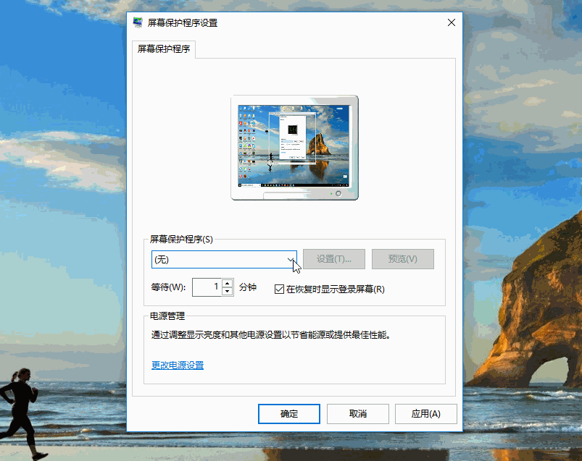This screenshot has width=582, height=461.
Task: Open 更改电源设置 power settings link
Action: [x=177, y=365]
